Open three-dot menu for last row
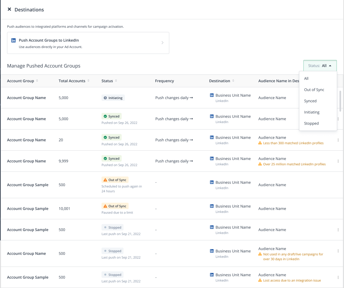344x288 pixels. pos(338,278)
